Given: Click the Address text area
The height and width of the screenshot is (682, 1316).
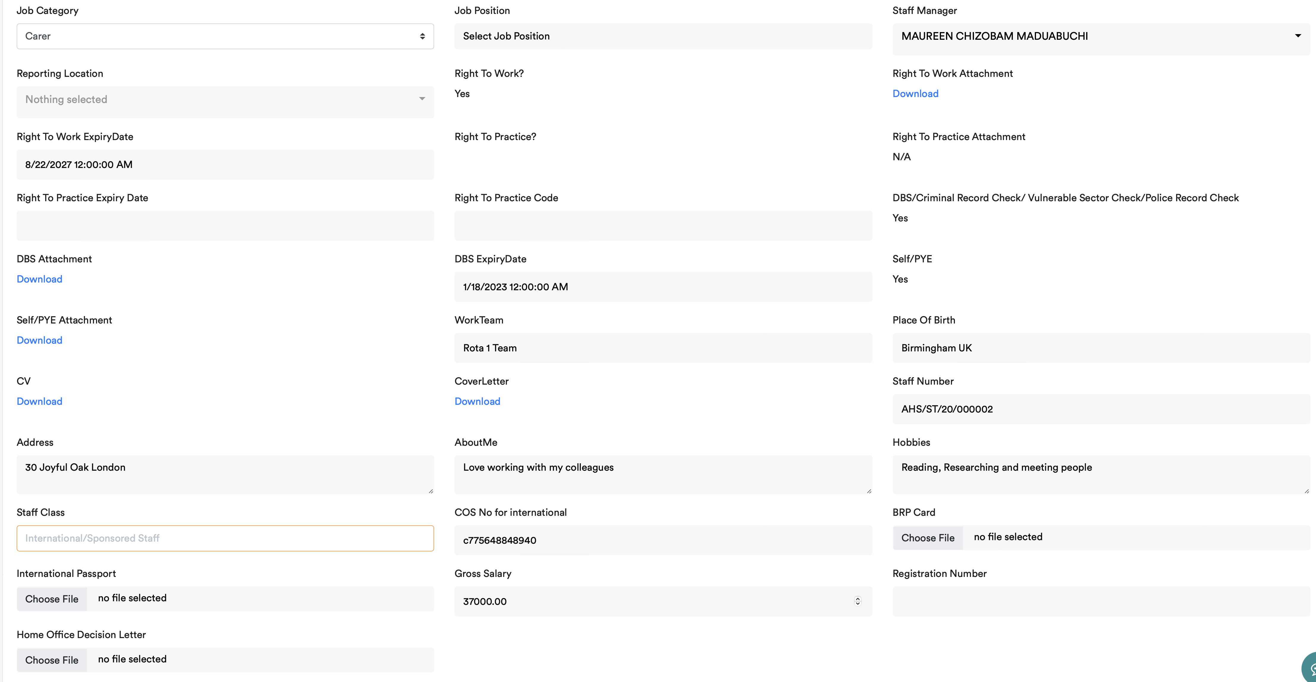Looking at the screenshot, I should pyautogui.click(x=225, y=475).
